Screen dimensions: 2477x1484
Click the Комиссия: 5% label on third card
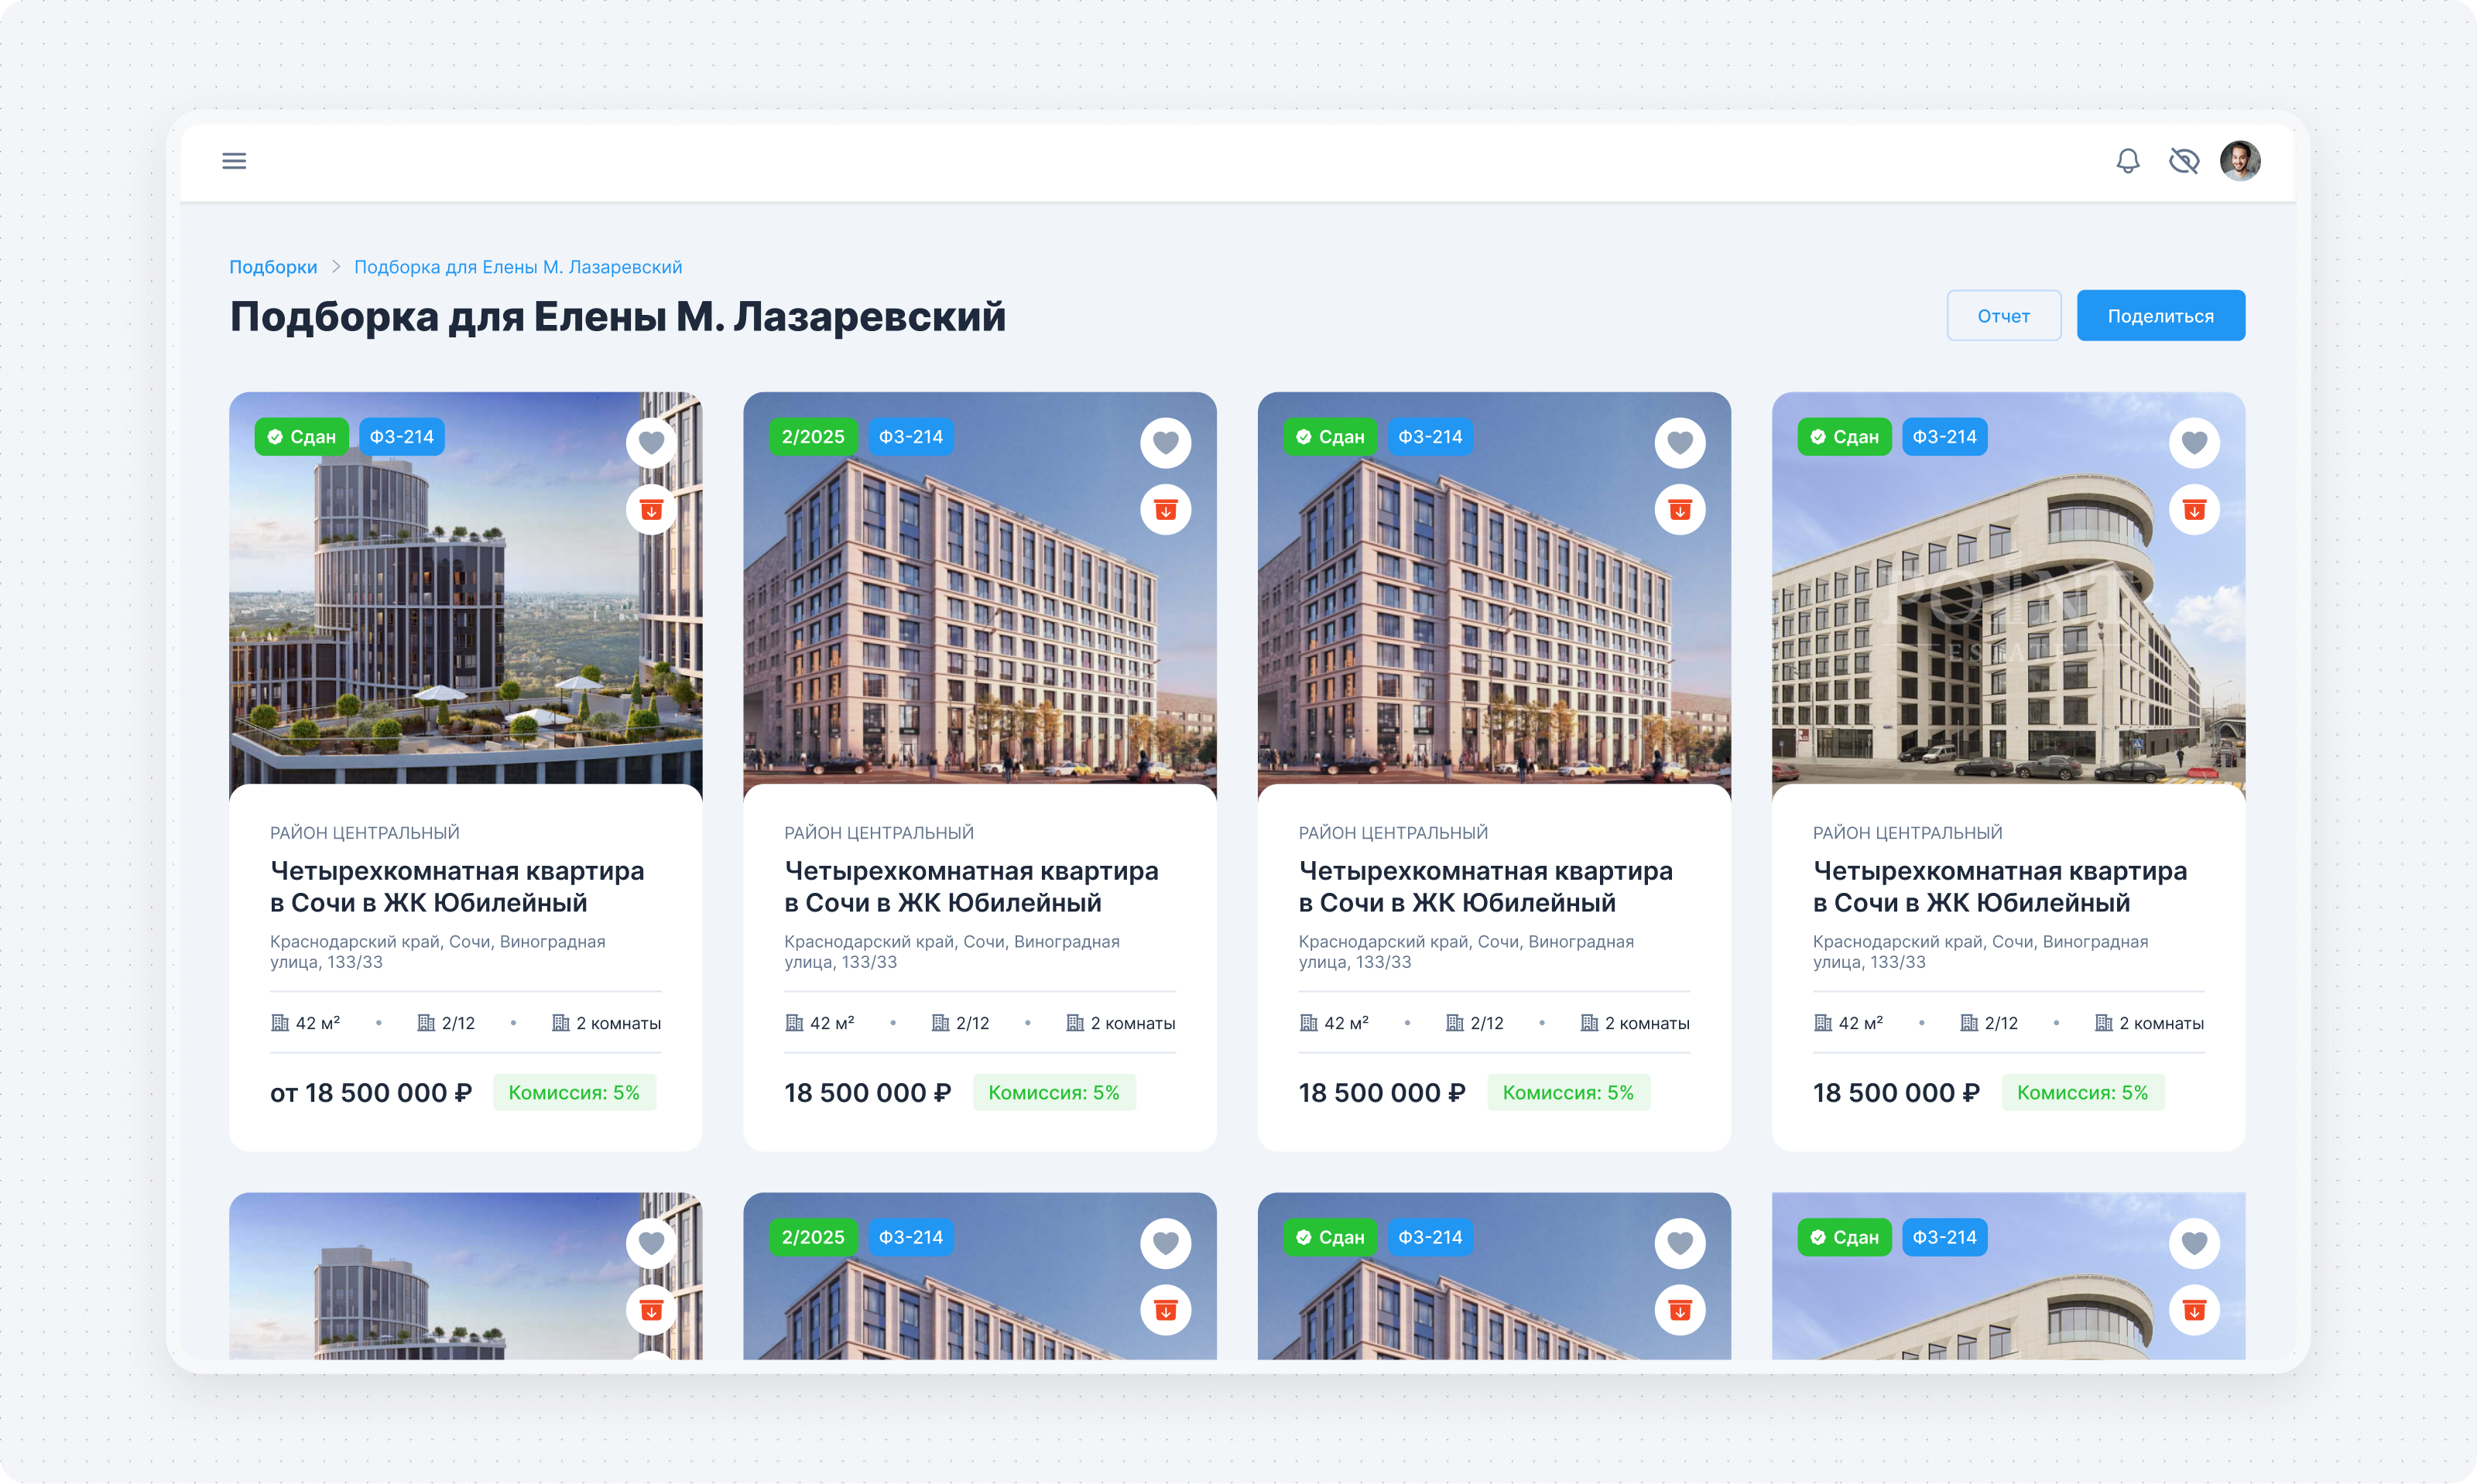click(x=1568, y=1092)
